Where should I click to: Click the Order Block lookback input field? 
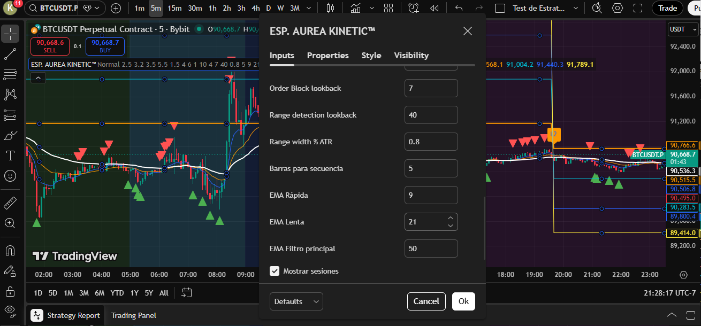coord(431,88)
